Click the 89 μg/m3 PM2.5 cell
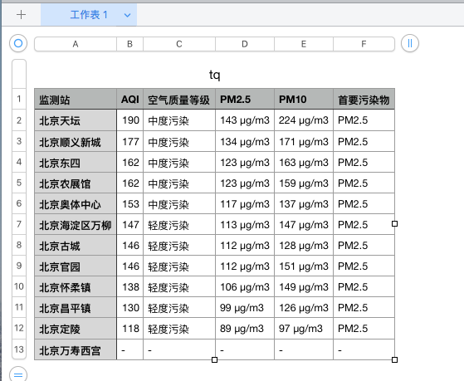This screenshot has width=464, height=381. tap(245, 329)
